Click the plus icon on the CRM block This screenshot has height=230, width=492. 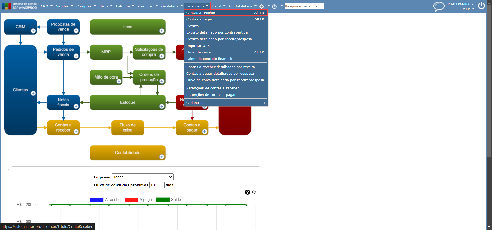pyautogui.click(x=33, y=31)
